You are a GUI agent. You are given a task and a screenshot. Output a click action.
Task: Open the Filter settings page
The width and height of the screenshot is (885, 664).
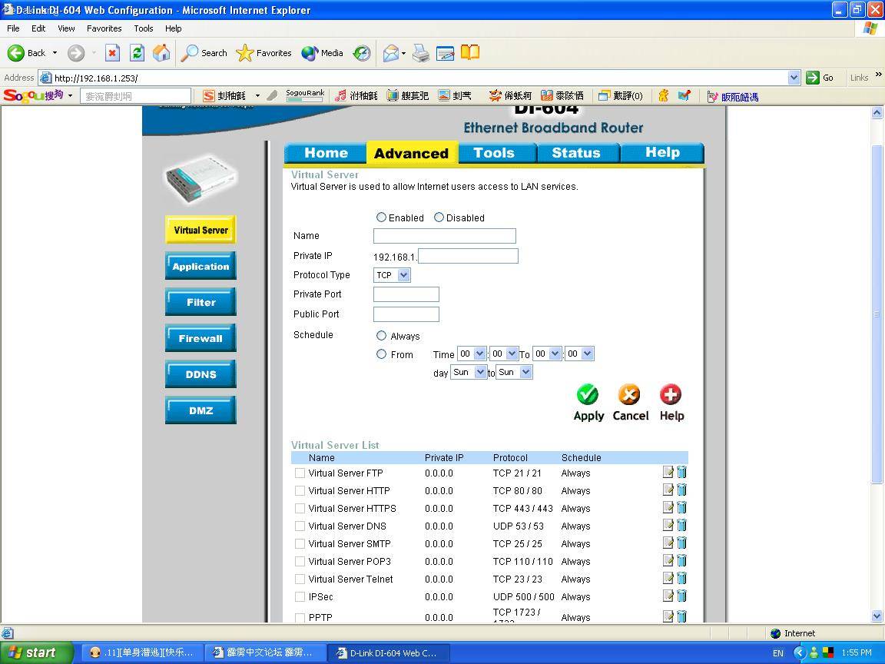pyautogui.click(x=201, y=303)
